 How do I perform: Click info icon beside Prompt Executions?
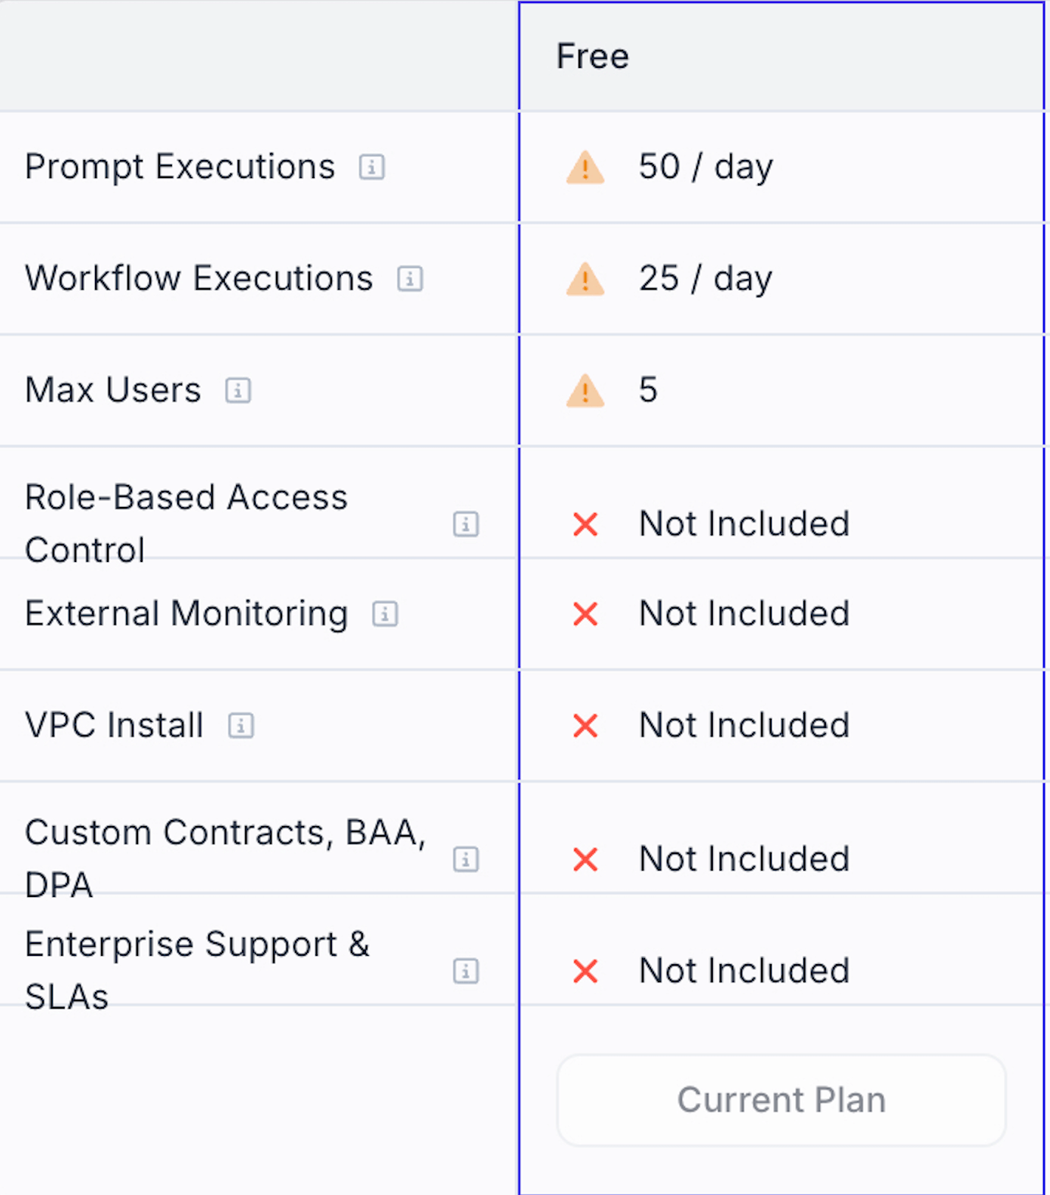pos(371,167)
